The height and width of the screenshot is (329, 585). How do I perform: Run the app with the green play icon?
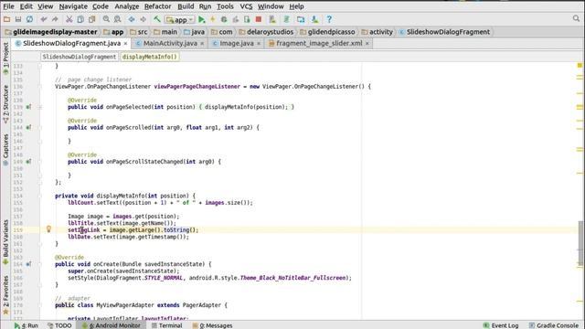(201, 19)
